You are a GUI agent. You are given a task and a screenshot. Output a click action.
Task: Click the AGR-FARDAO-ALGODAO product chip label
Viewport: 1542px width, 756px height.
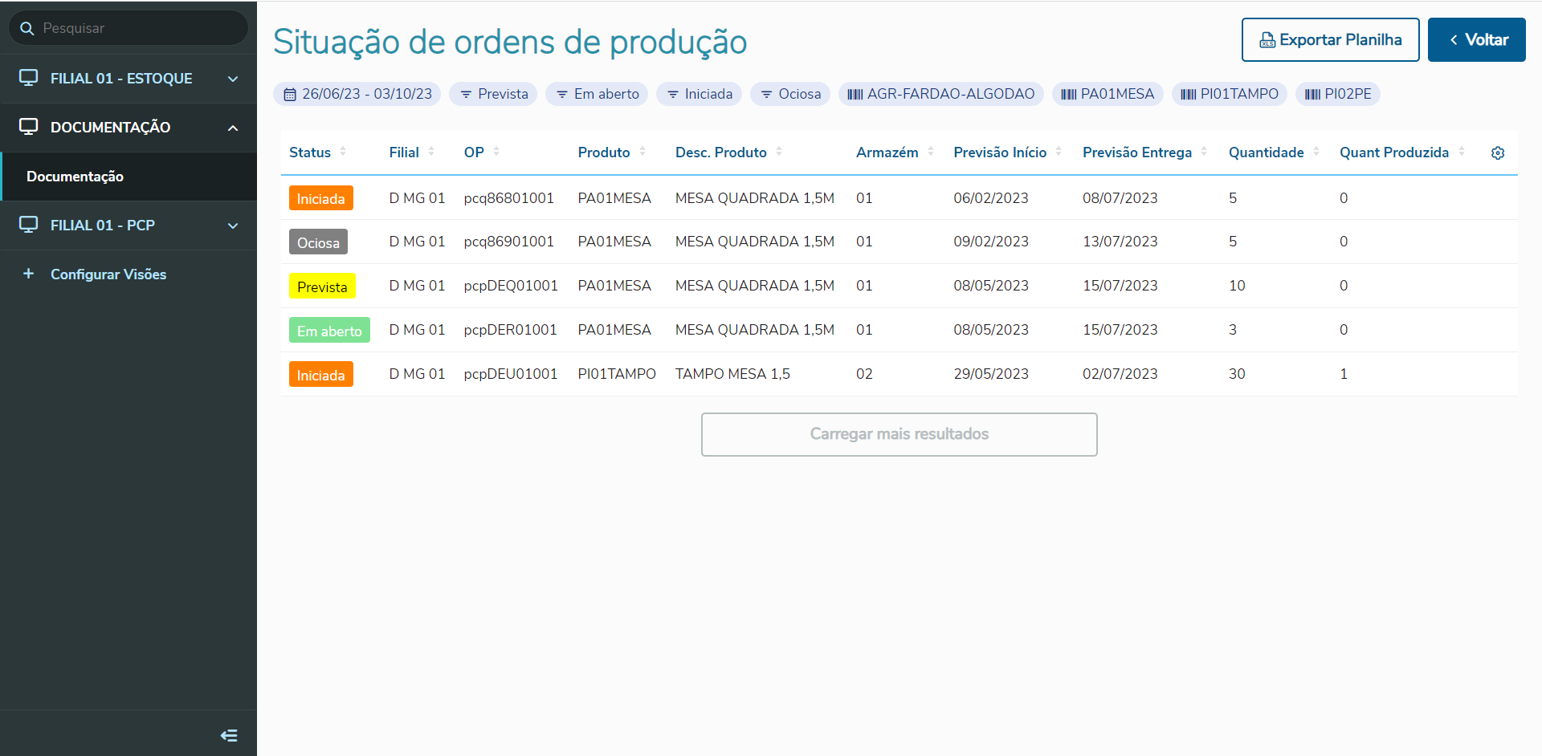pyautogui.click(x=951, y=94)
